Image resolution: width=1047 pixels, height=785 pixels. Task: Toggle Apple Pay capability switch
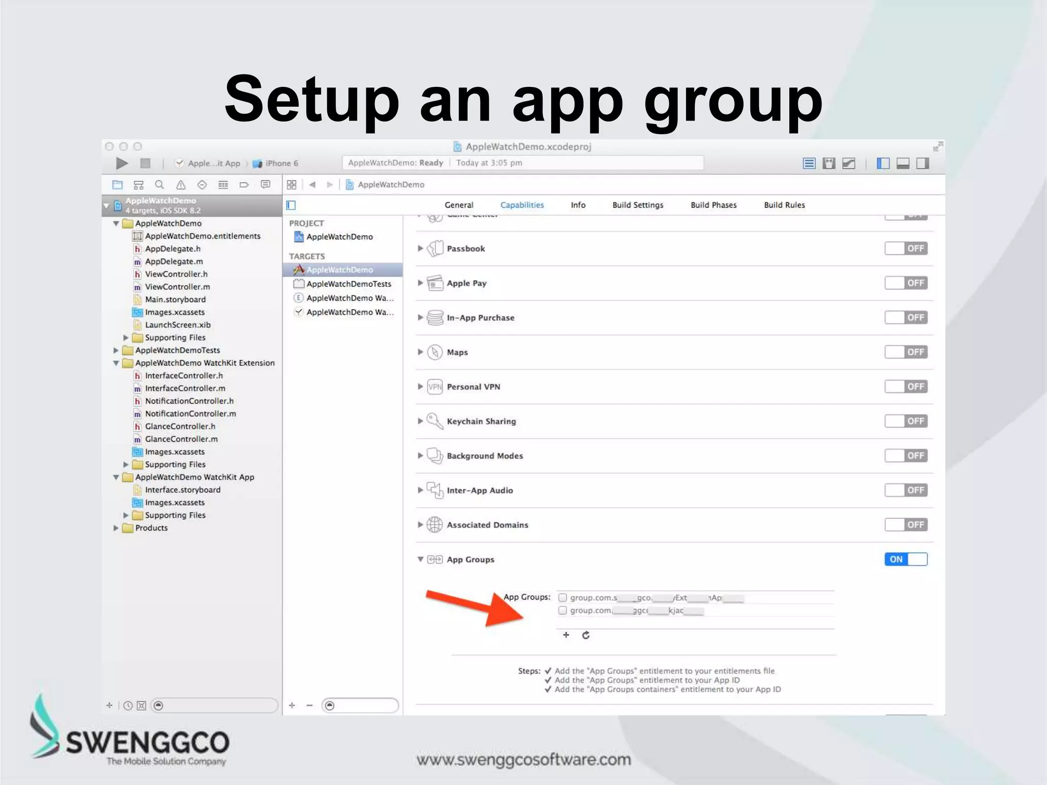[906, 283]
